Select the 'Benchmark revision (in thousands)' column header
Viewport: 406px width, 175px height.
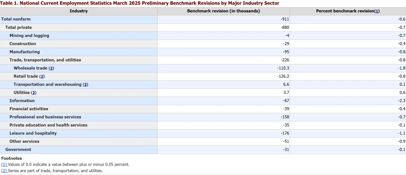pos(224,11)
